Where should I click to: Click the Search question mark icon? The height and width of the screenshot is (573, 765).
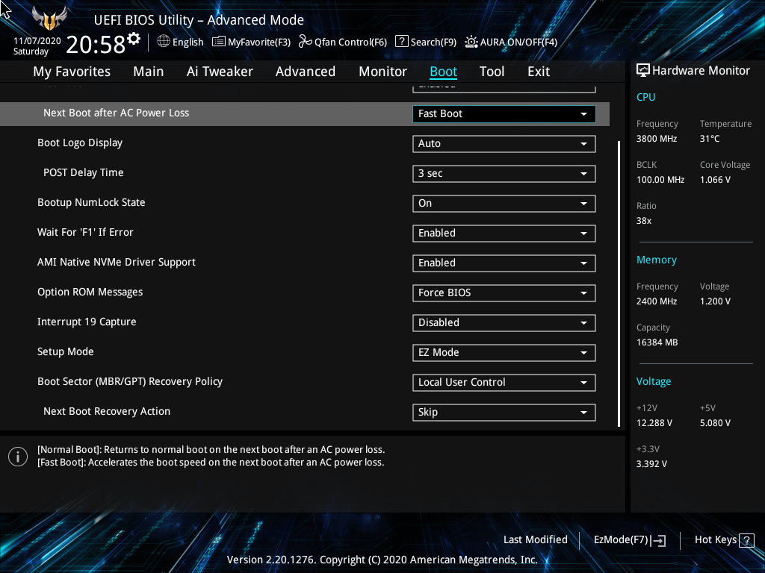(x=401, y=42)
